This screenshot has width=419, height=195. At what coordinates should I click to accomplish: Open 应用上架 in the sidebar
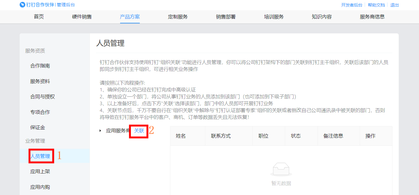click(40, 172)
